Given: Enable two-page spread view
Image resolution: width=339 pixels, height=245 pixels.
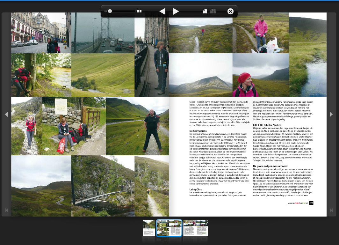Looking at the screenshot, I should click(213, 11).
